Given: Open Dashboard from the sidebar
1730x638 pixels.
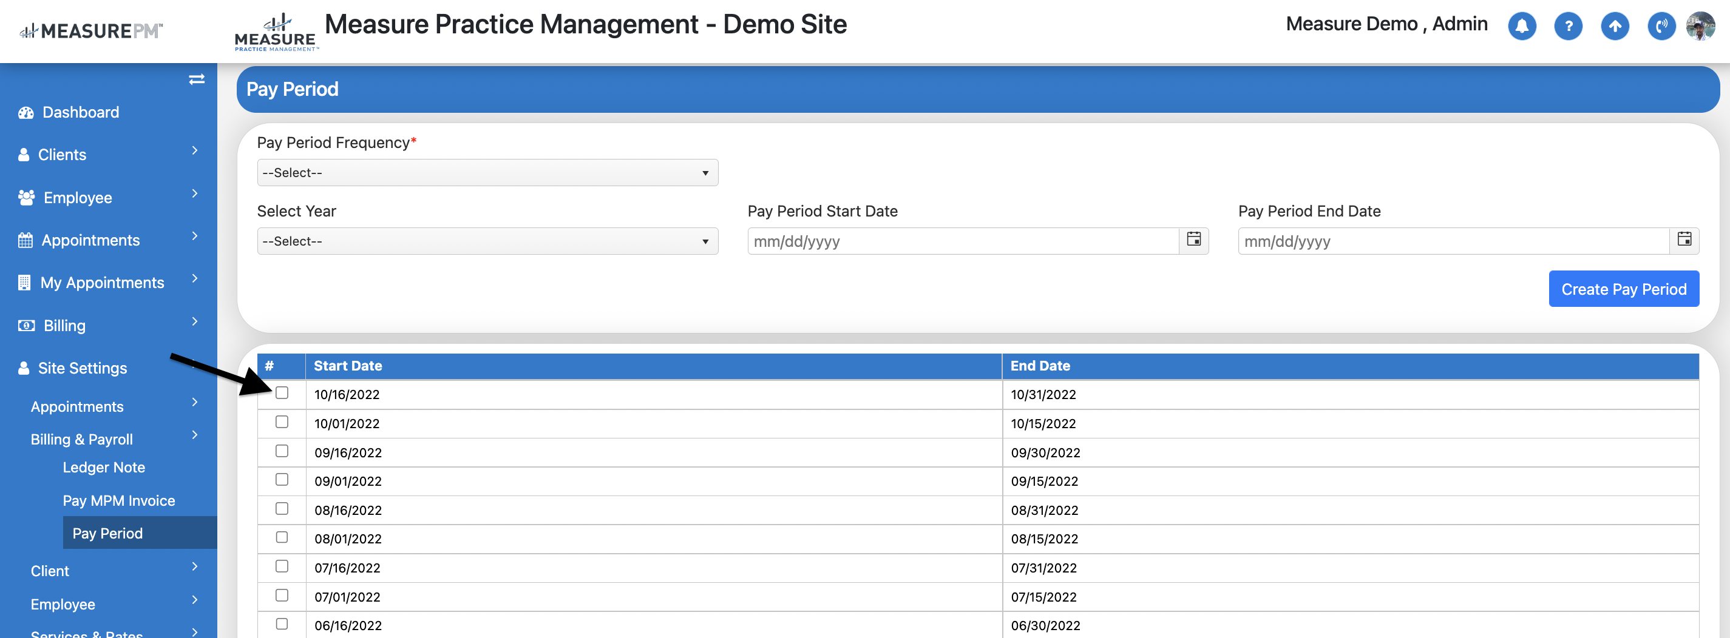Looking at the screenshot, I should pos(81,112).
